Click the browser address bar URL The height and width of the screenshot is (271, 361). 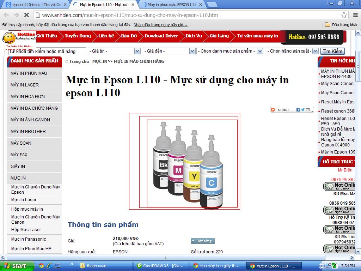point(130,15)
